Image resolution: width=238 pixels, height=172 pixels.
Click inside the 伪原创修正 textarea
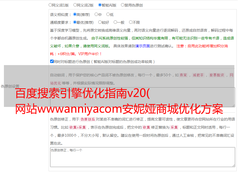coord(143,157)
